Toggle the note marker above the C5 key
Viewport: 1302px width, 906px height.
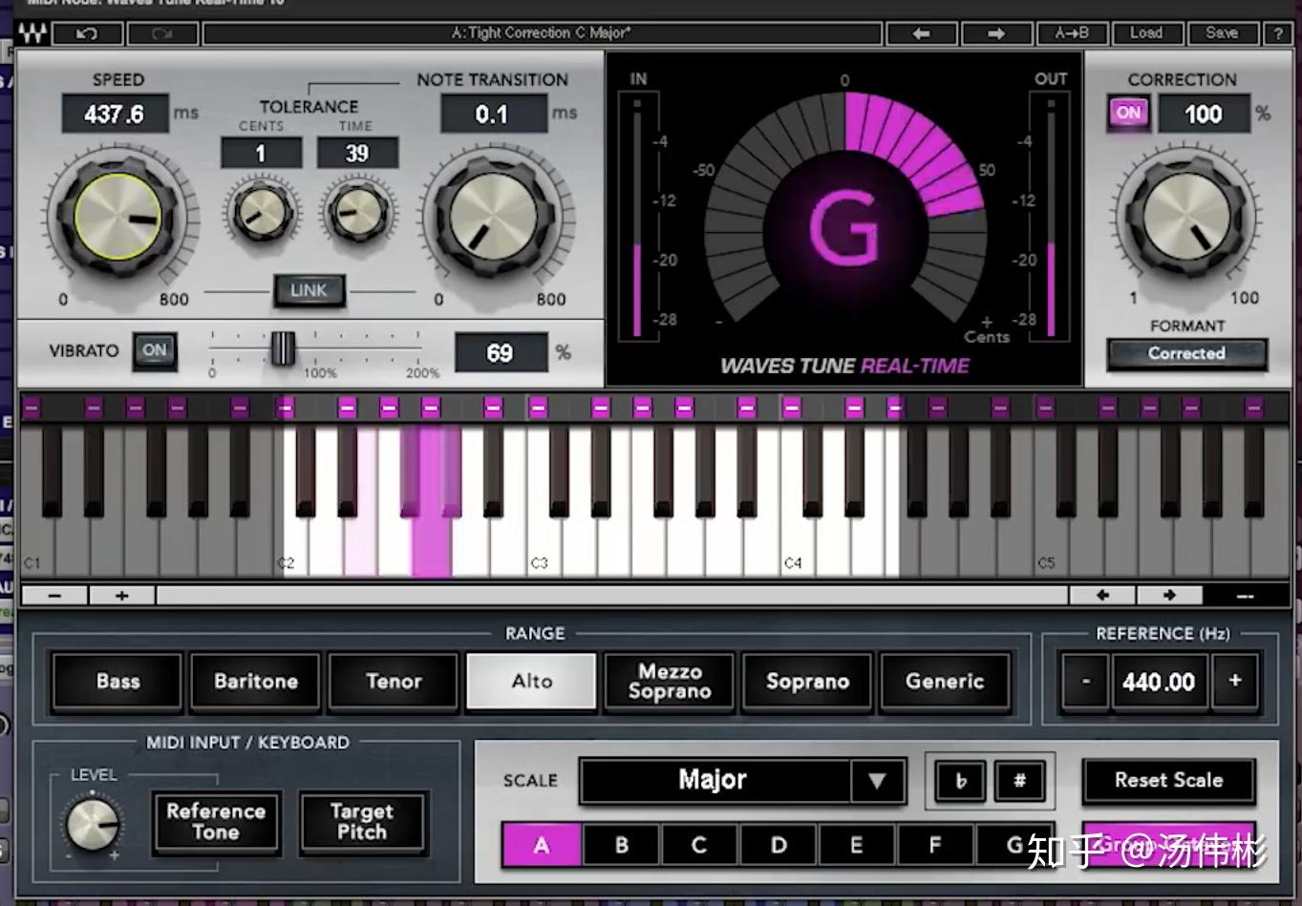coord(1045,408)
